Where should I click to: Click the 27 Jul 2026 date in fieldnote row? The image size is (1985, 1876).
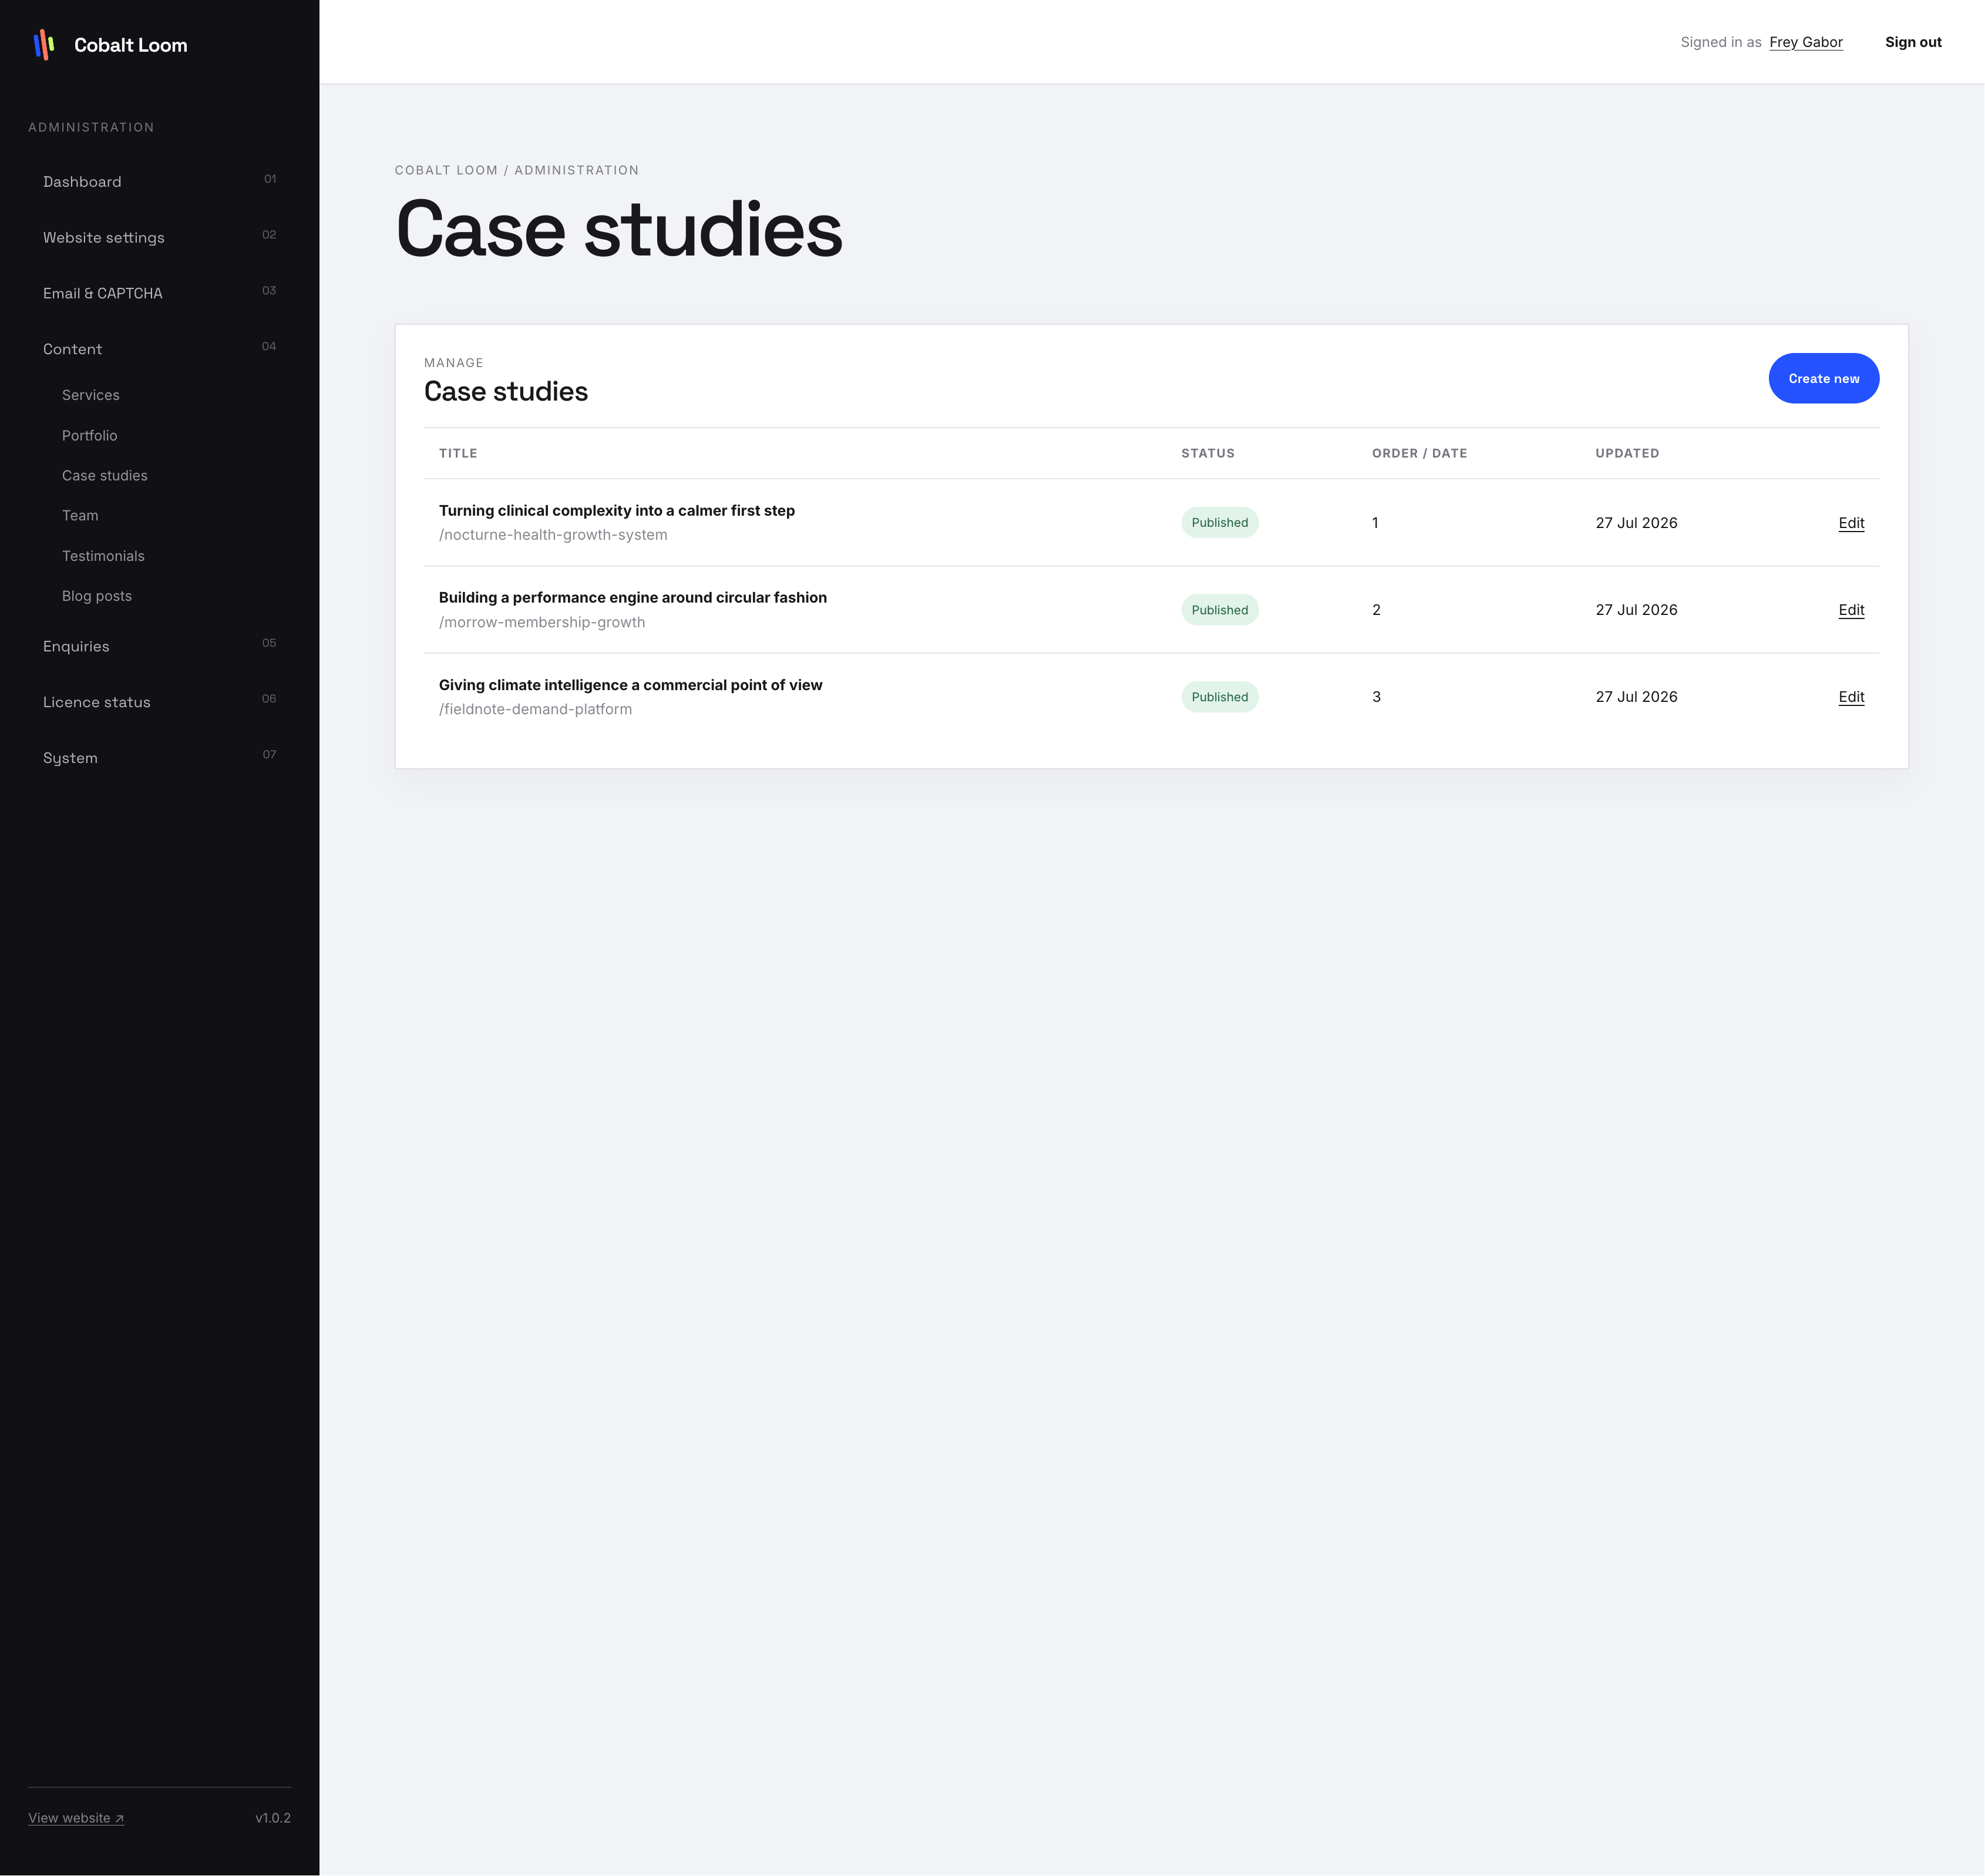tap(1636, 697)
